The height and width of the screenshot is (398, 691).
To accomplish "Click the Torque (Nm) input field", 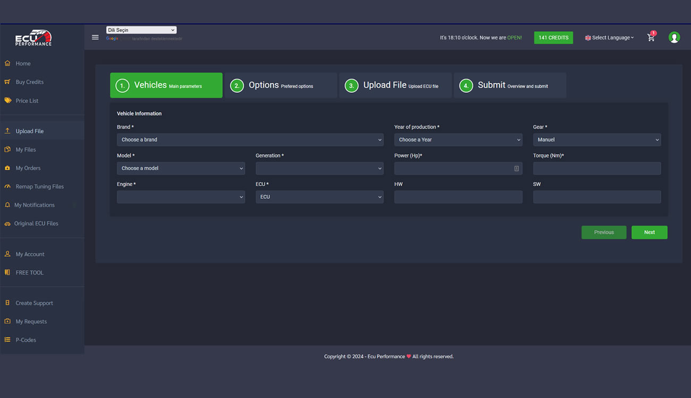I will (597, 169).
